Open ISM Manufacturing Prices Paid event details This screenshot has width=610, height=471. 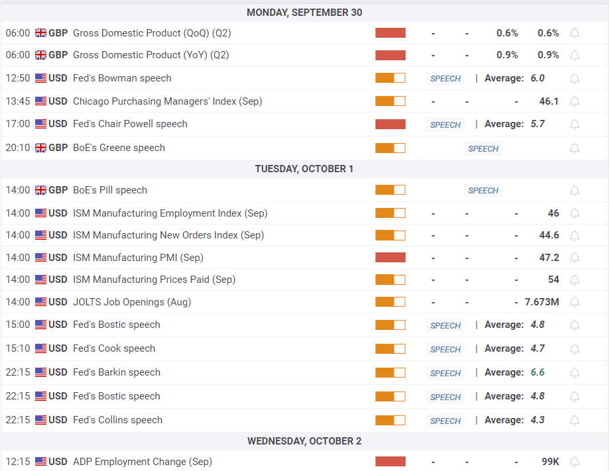click(x=154, y=280)
